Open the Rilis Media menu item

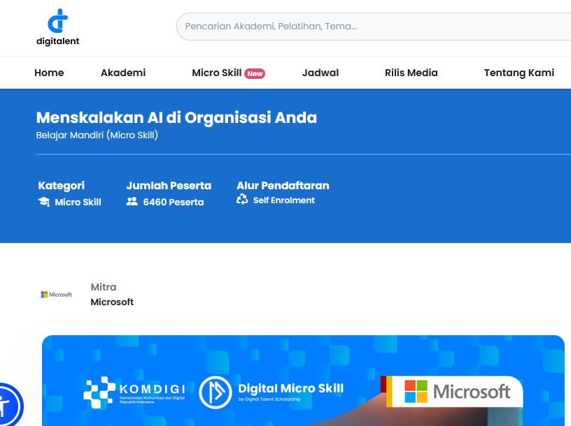[411, 73]
